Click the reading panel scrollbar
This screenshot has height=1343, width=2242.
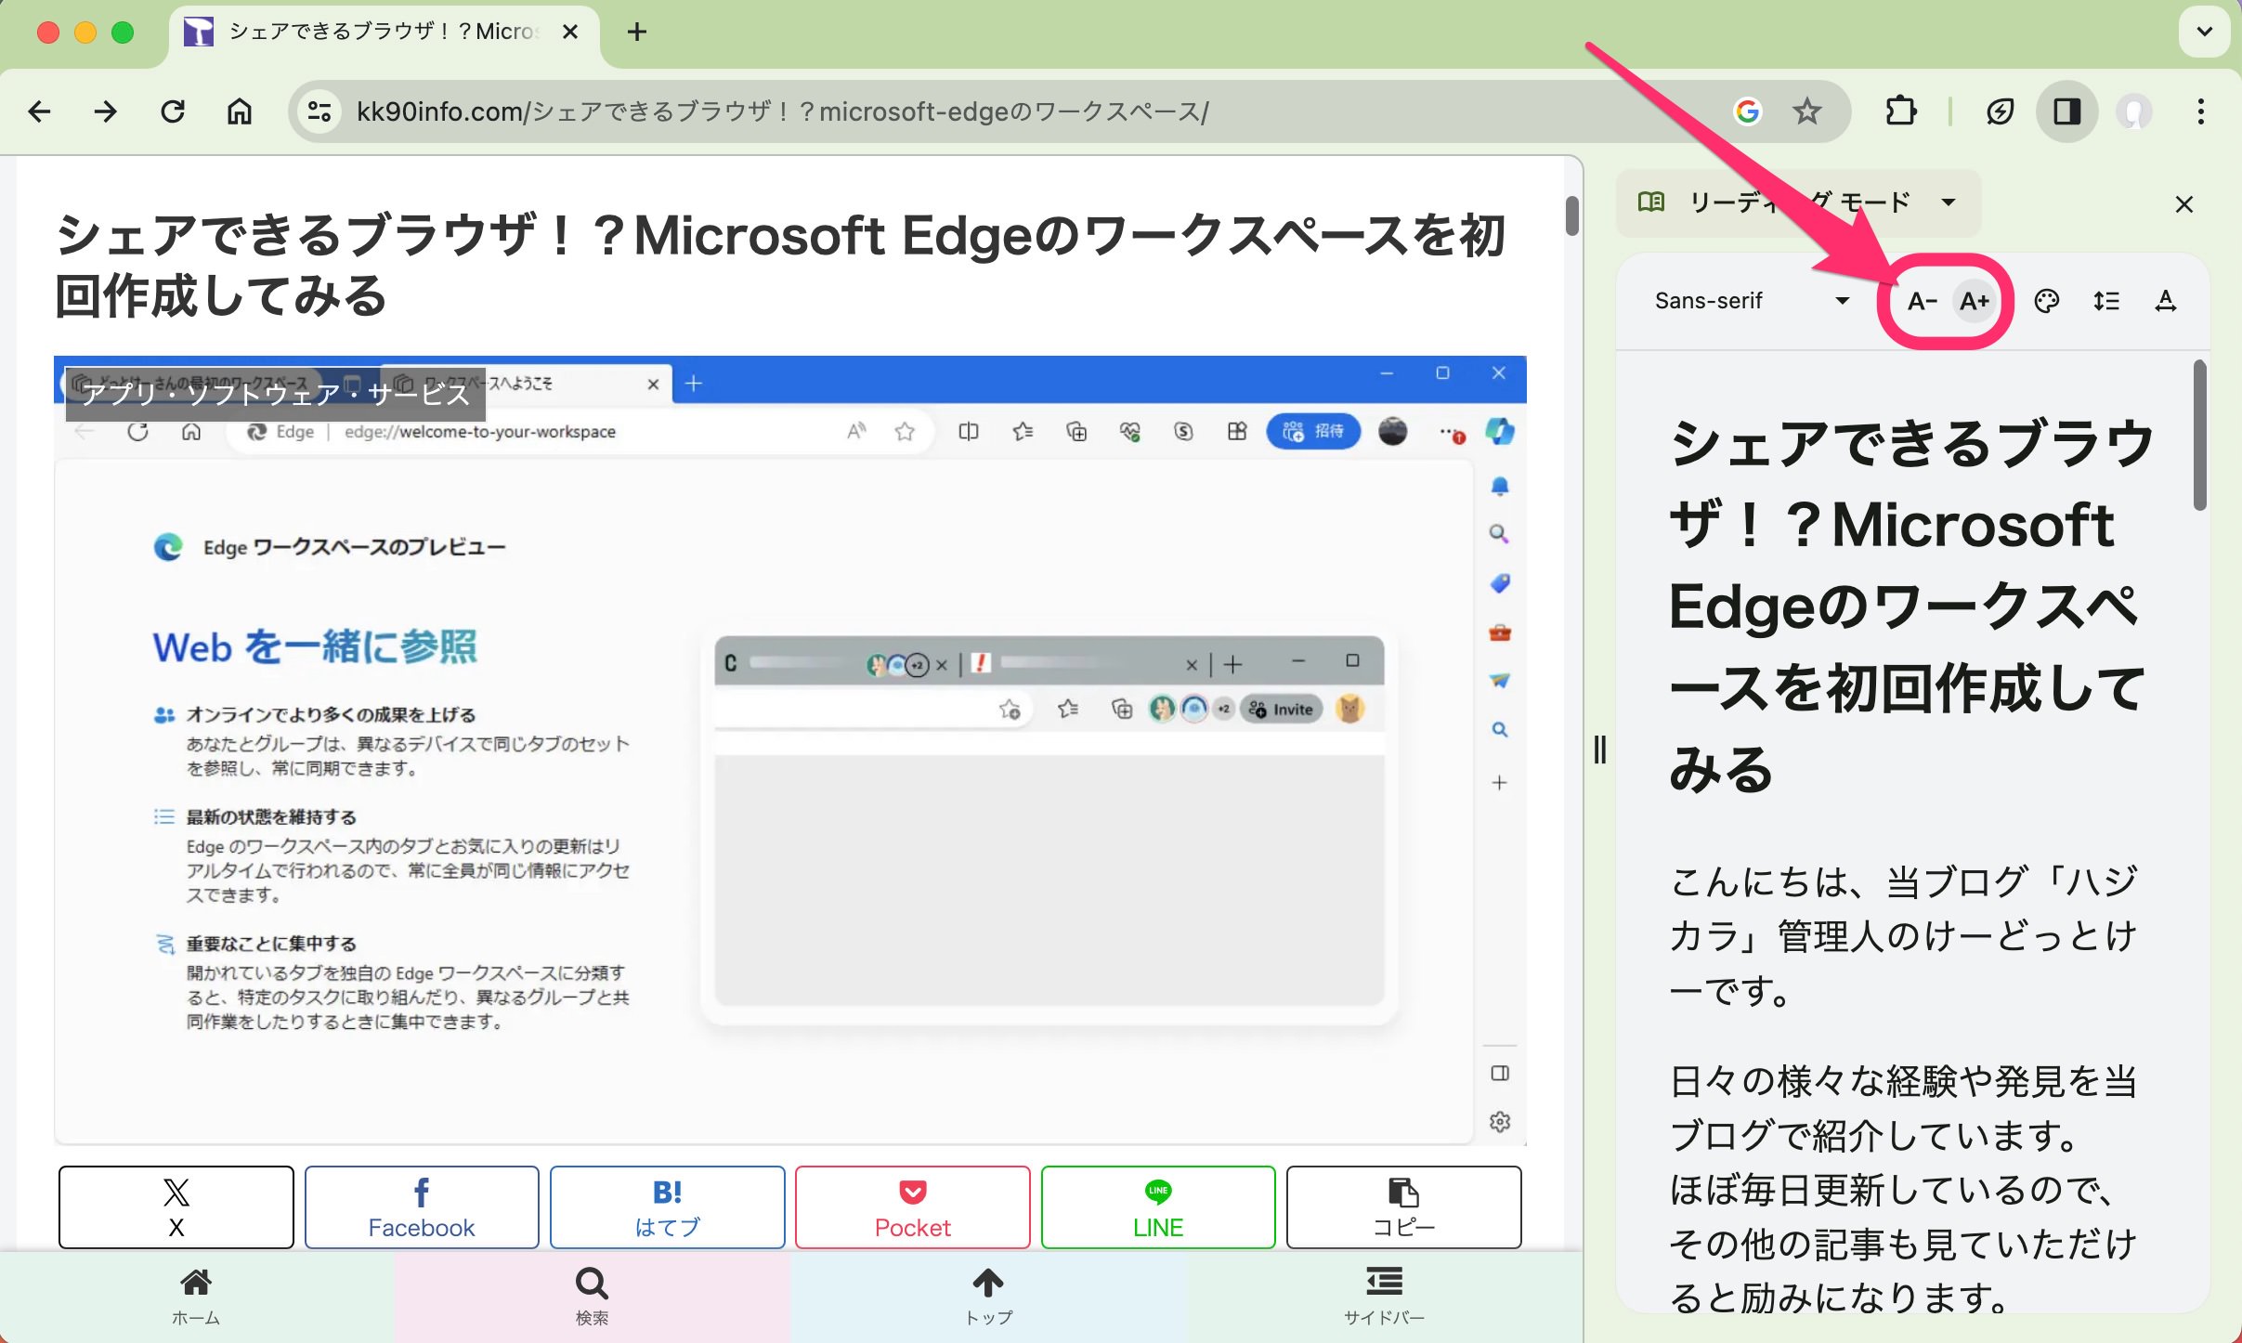2199,437
